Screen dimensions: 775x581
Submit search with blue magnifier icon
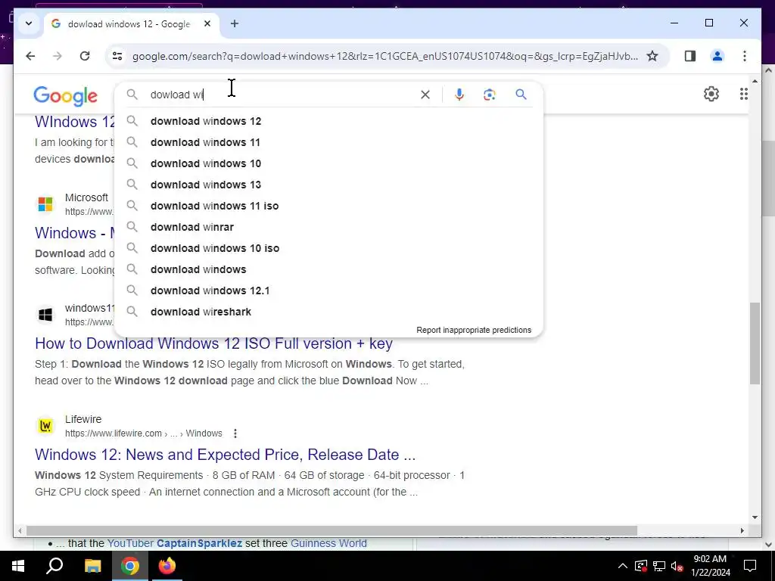click(x=521, y=94)
